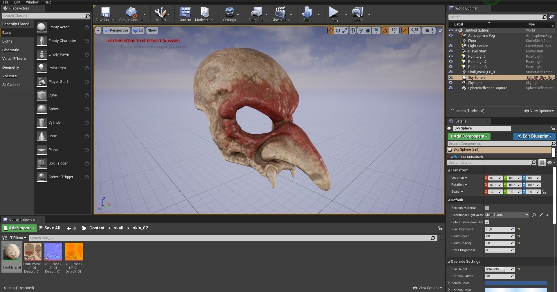The width and height of the screenshot is (557, 292).
Task: Toggle surface snapping icon in viewport
Action: [360, 30]
